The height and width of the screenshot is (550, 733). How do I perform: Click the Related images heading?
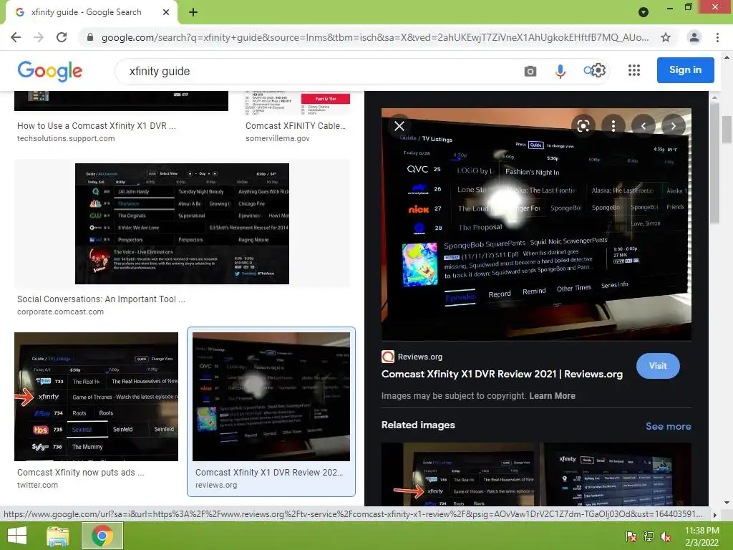pyautogui.click(x=418, y=425)
